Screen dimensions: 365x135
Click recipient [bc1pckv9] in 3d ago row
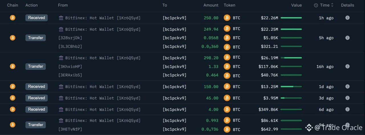pyautogui.click(x=174, y=98)
